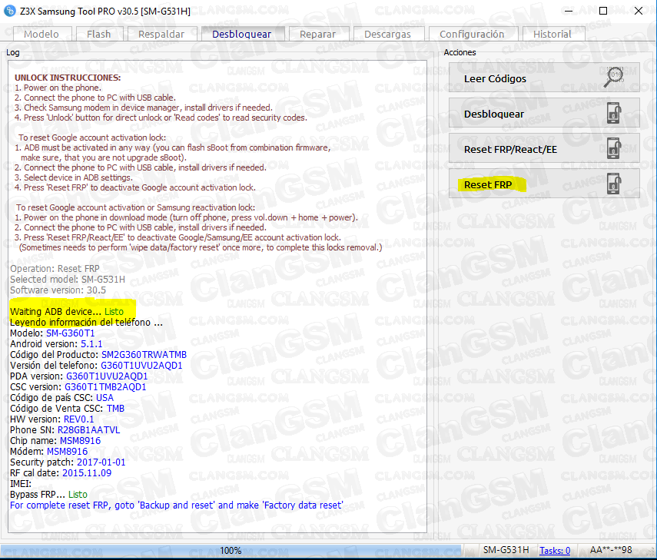Click the 'Código de país CSC: USA' line

point(61,397)
